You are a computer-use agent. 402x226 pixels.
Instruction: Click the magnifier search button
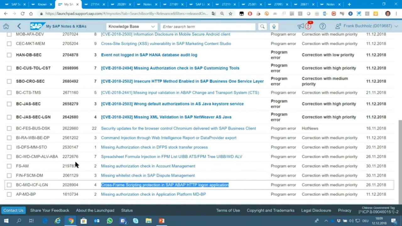point(262,26)
